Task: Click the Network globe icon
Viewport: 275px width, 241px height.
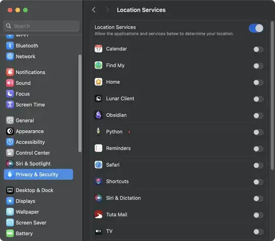Action: (10, 57)
